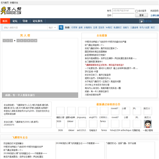Select slideshow page button 10
The image size is (159, 159).
tap(35, 41)
